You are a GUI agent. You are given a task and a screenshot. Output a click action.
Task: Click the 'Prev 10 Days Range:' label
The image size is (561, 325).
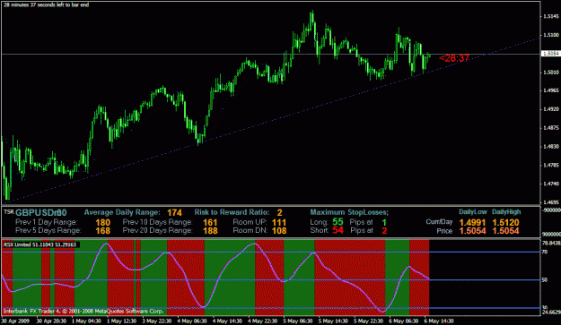point(157,222)
